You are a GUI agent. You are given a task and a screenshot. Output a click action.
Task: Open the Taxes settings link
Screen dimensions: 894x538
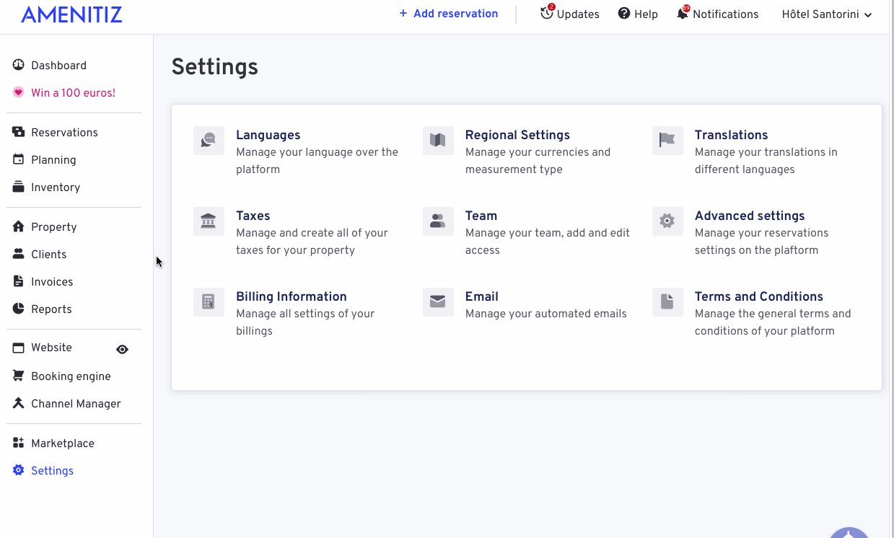(x=253, y=216)
